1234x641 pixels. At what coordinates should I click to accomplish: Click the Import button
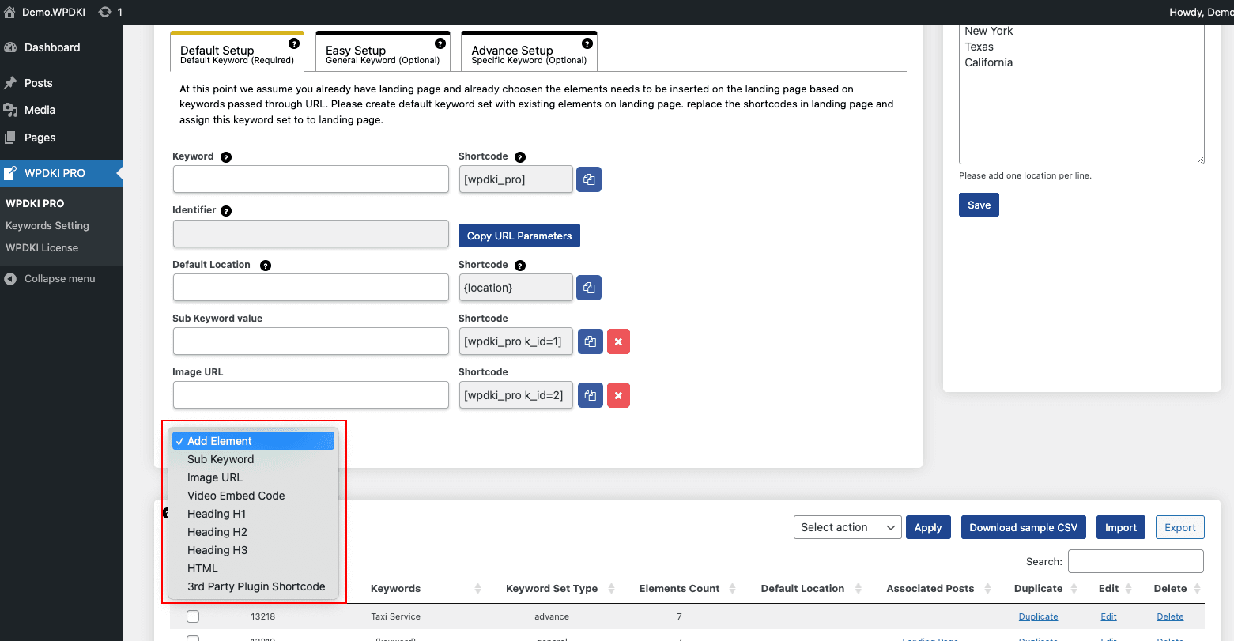[1121, 527]
